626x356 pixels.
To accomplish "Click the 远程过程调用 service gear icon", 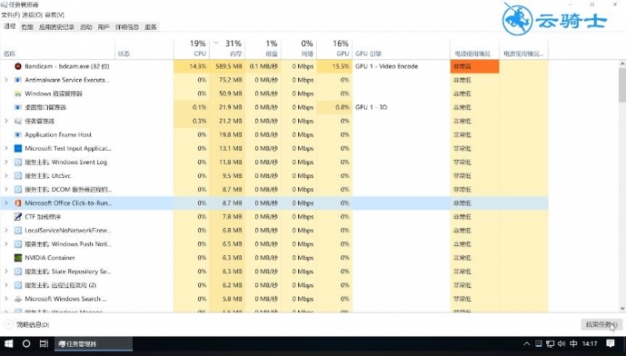I will point(17,285).
